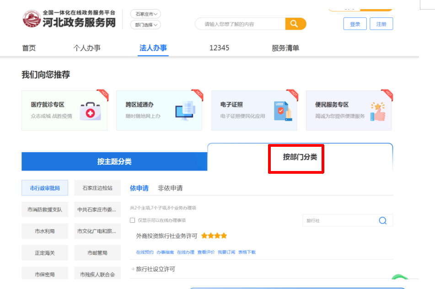Toggle 仅显示可以在线办理事项 checkbox

133,220
